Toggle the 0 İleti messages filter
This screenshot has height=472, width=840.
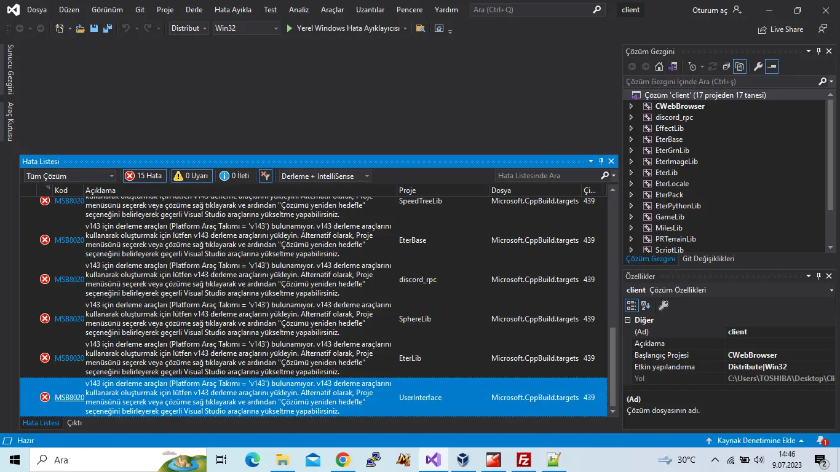tap(235, 176)
